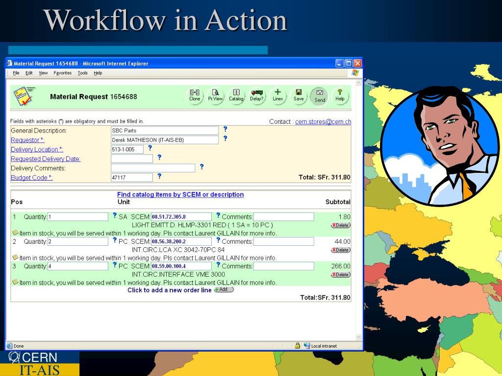
Task: Open the Favorites menu
Action: (62, 73)
